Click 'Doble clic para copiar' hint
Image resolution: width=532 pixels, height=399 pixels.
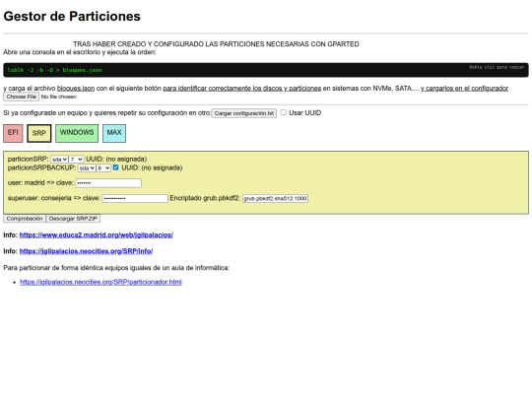497,67
